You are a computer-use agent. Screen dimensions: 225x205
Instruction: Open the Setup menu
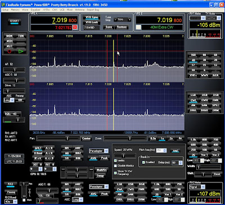pos(5,10)
